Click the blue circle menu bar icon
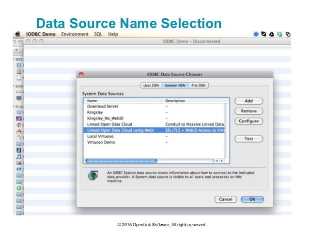Viewport: 309px width, 231px height. pos(256,34)
